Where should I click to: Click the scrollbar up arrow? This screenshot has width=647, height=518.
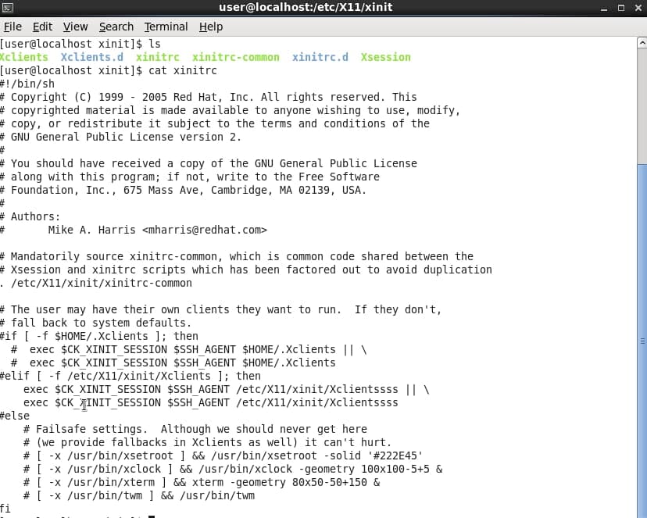coord(642,42)
